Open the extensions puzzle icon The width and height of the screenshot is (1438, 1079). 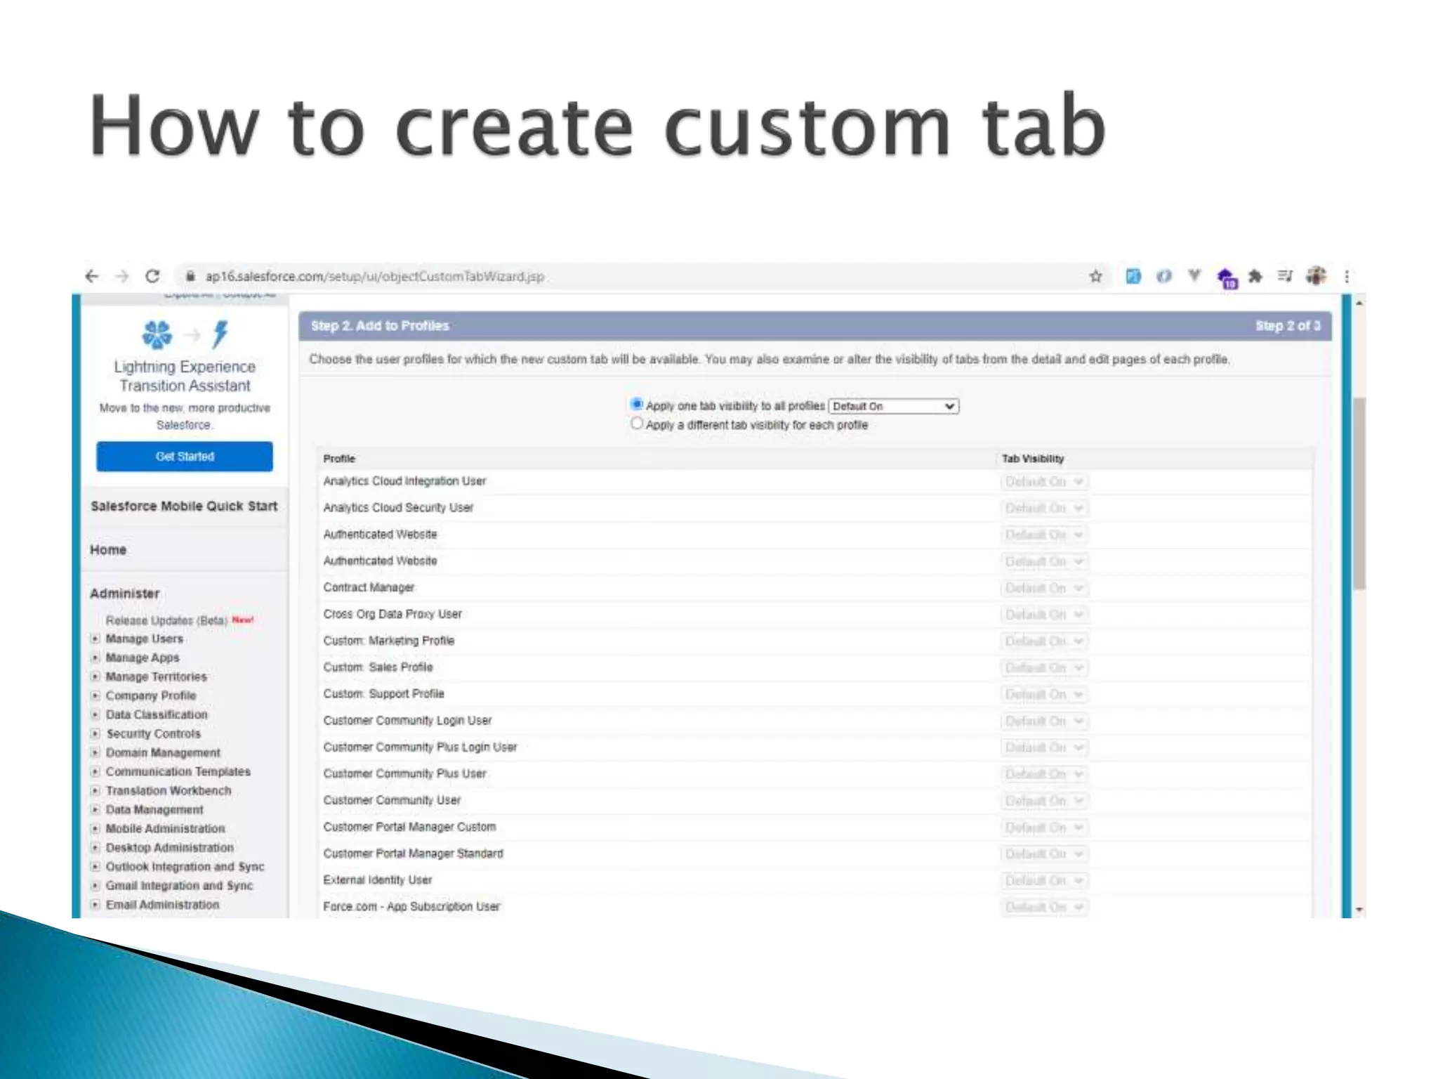pyautogui.click(x=1255, y=276)
